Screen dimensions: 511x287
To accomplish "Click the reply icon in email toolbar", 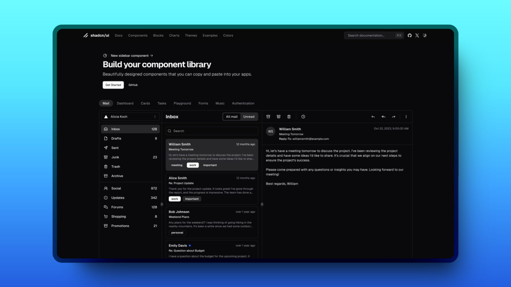I will coord(373,117).
